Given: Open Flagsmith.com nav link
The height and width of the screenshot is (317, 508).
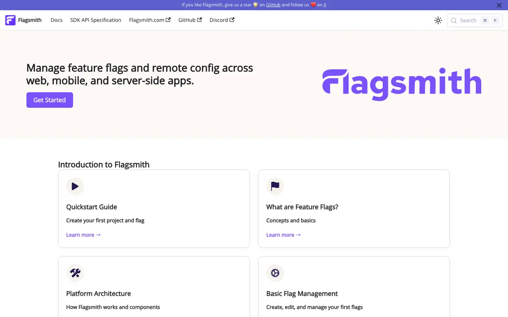Looking at the screenshot, I should 150,20.
